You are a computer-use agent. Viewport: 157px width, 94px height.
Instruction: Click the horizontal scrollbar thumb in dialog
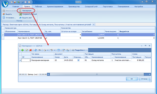(97, 74)
